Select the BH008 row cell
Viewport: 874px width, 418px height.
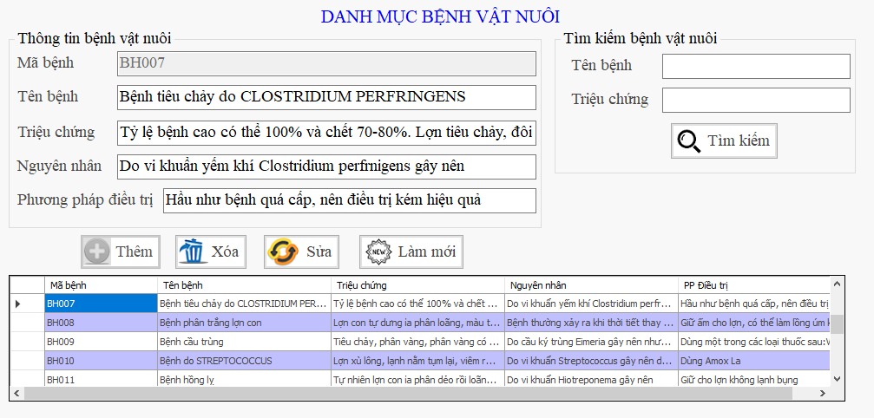tap(101, 323)
